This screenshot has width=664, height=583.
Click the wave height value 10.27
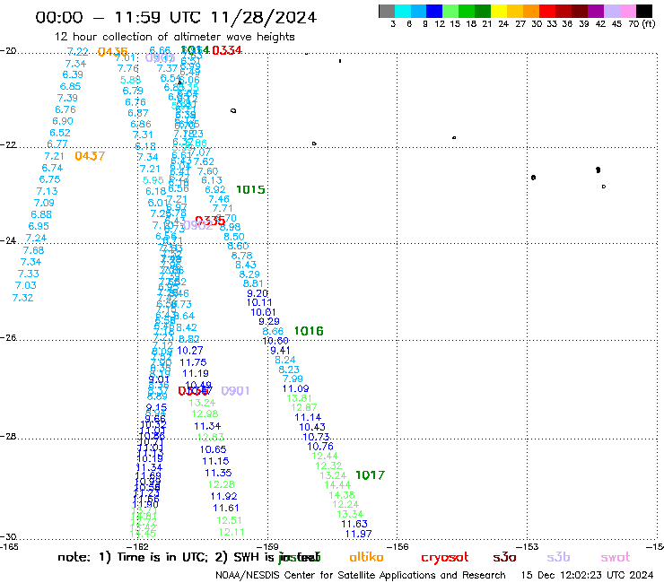[x=190, y=351]
